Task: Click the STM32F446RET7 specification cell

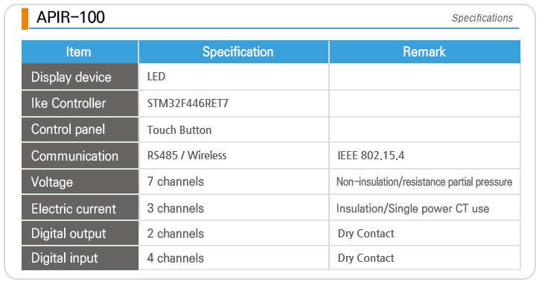Action: (234, 103)
